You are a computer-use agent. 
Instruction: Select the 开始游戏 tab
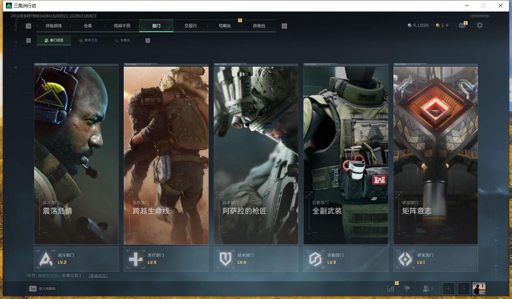click(54, 26)
